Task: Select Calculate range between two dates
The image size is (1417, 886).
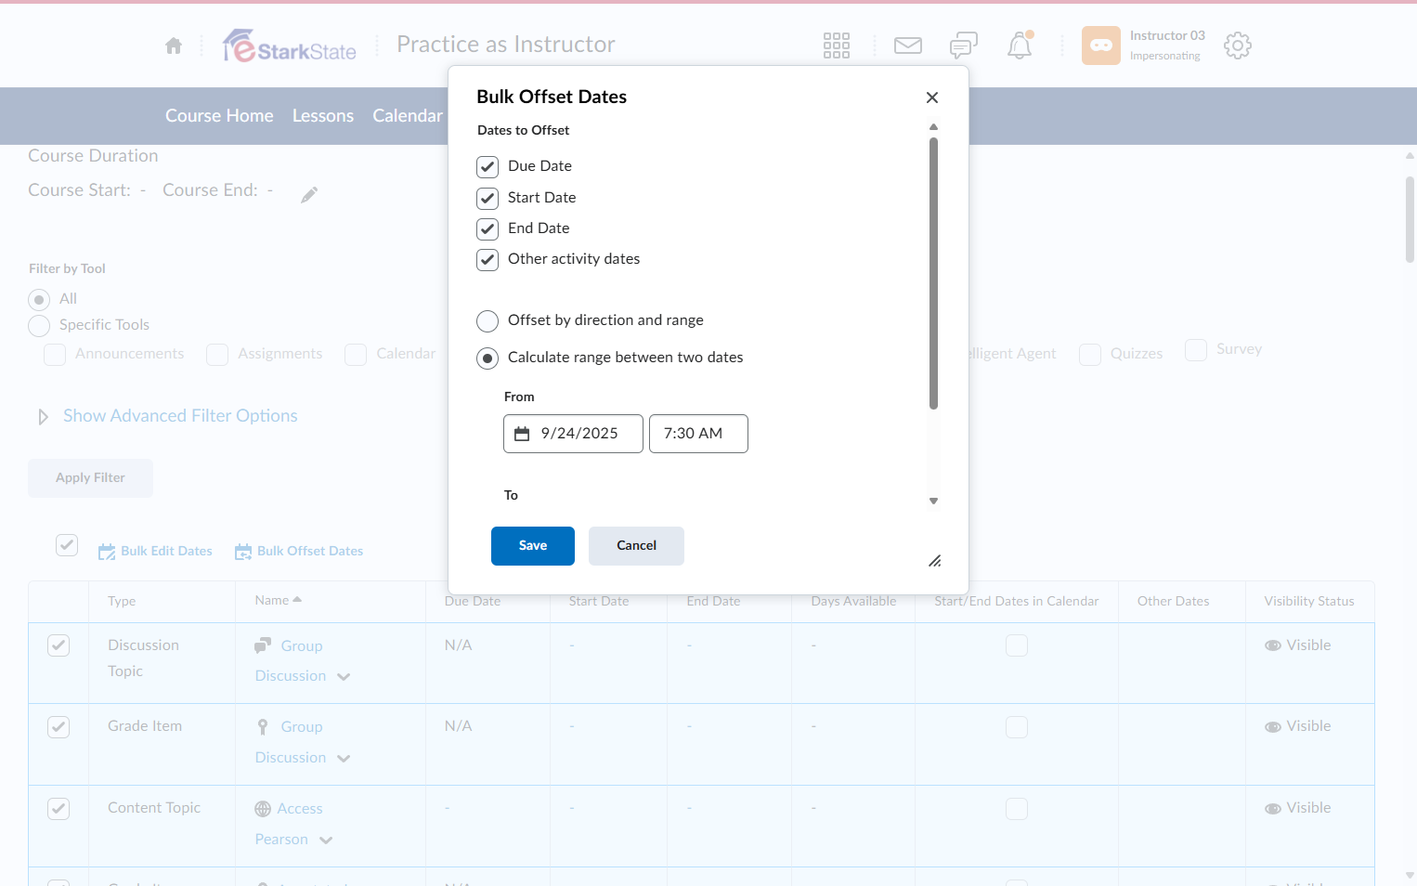Action: click(x=487, y=358)
